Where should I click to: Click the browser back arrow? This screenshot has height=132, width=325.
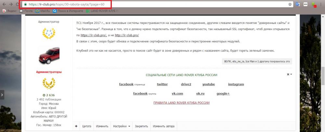click(x=4, y=5)
